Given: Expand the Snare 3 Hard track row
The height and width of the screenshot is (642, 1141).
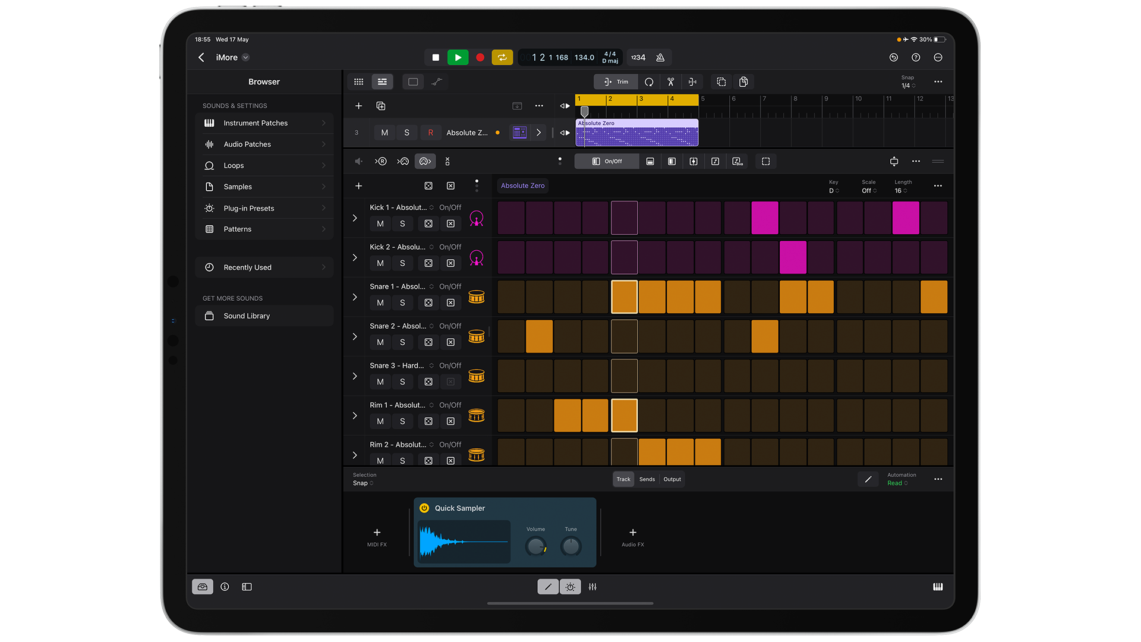Looking at the screenshot, I should [355, 376].
